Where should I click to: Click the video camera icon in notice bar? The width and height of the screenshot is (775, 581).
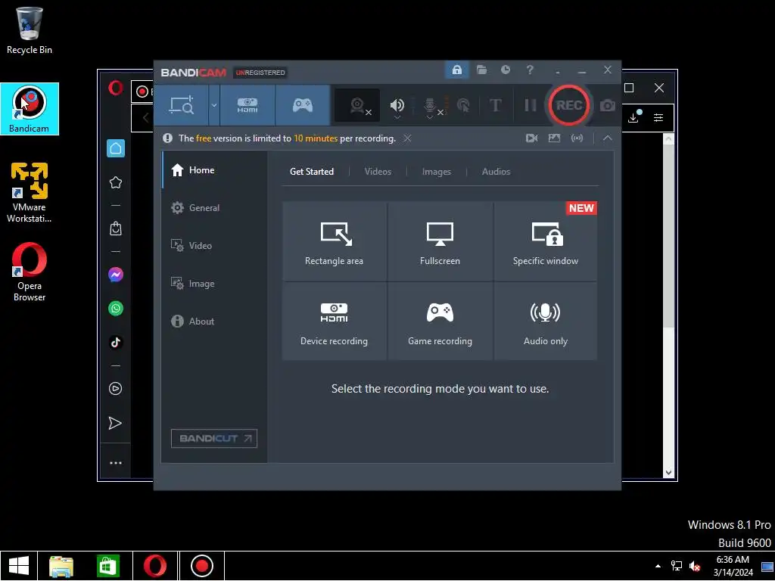(531, 138)
